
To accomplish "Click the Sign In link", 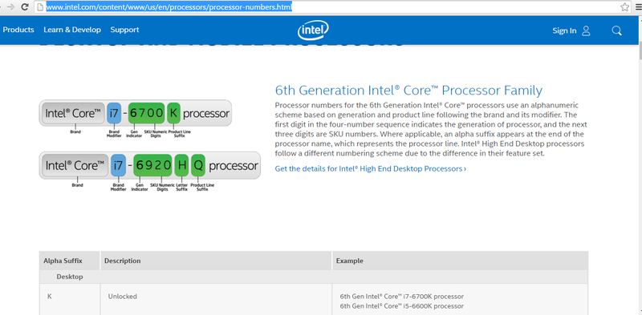I will 564,30.
